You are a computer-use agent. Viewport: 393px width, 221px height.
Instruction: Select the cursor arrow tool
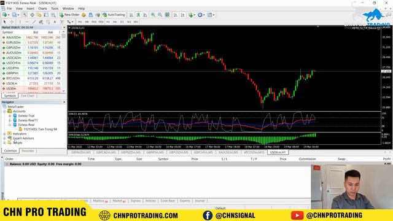point(4,22)
